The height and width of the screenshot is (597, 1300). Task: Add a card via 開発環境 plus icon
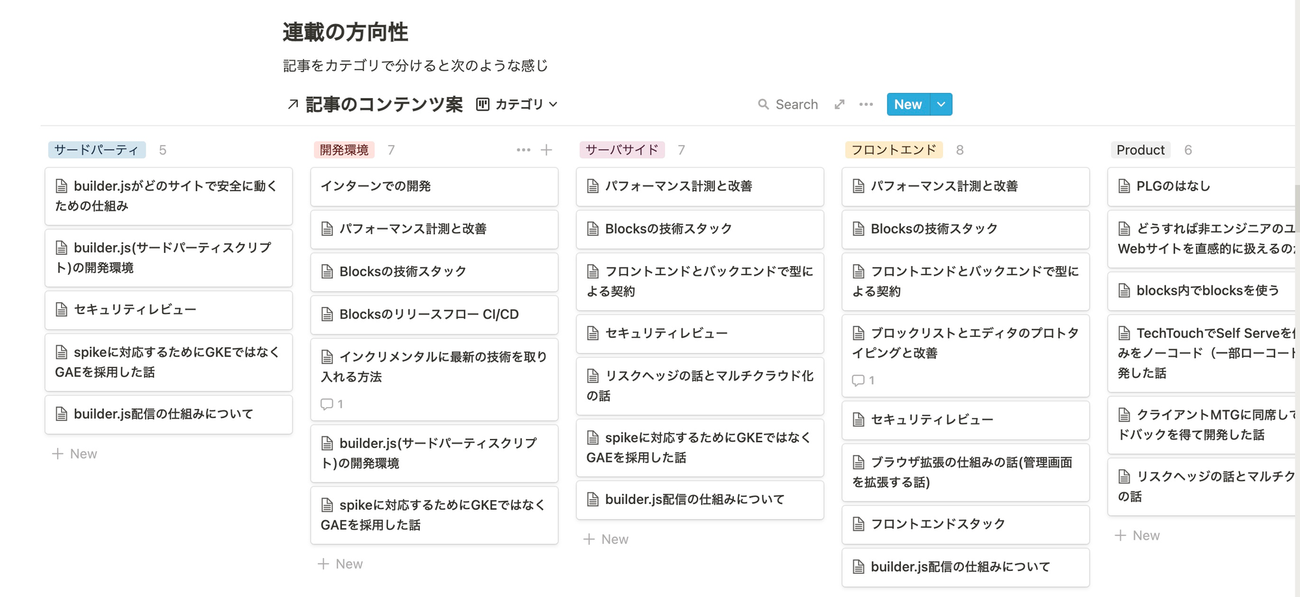tap(547, 150)
